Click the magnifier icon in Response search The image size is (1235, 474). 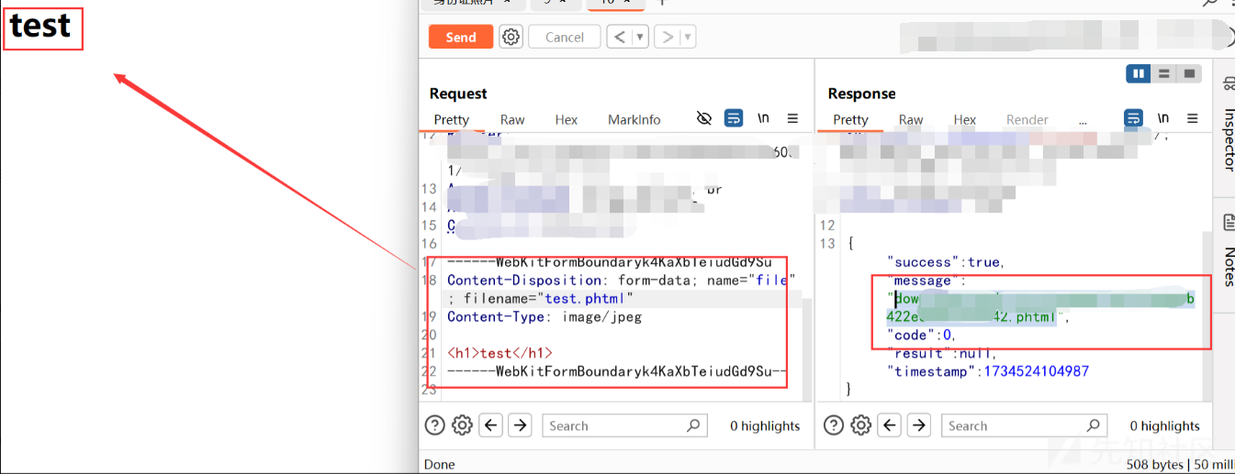[1093, 425]
